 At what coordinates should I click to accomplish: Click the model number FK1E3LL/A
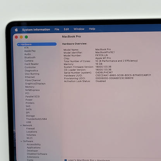click(101, 55)
